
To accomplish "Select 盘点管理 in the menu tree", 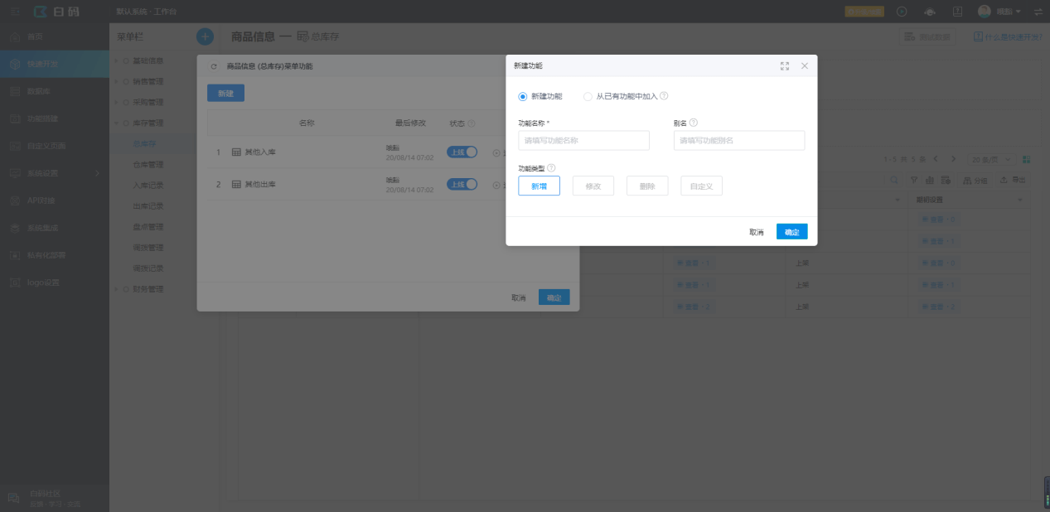I will pyautogui.click(x=148, y=226).
